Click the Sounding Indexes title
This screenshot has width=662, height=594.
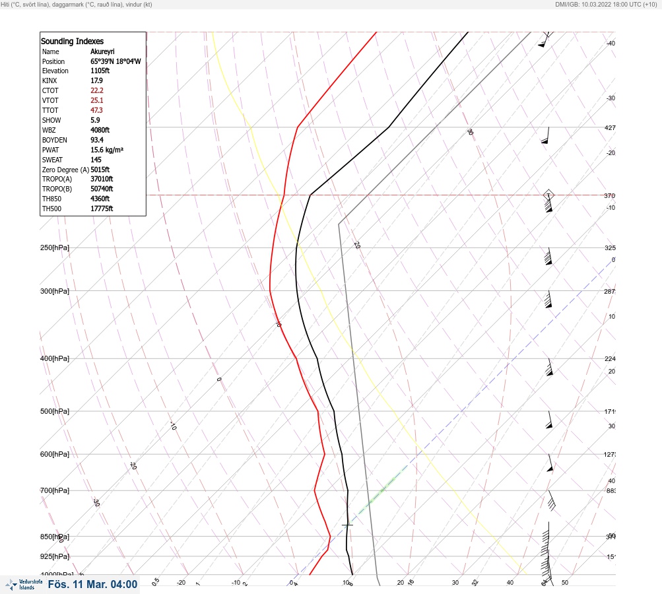[72, 42]
